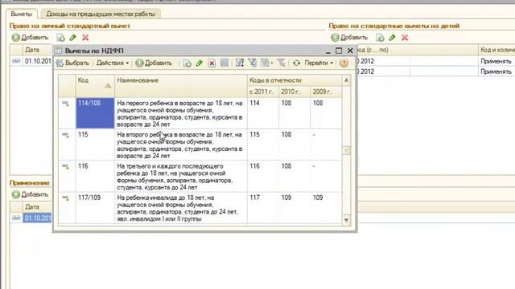Click Добавить under Право на стандартные вычеты на детей

click(x=349, y=38)
